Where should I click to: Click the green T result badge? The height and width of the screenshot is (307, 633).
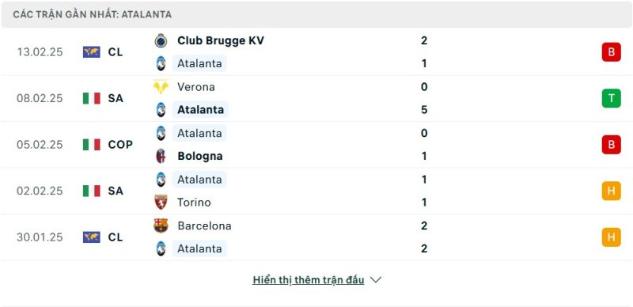[611, 98]
